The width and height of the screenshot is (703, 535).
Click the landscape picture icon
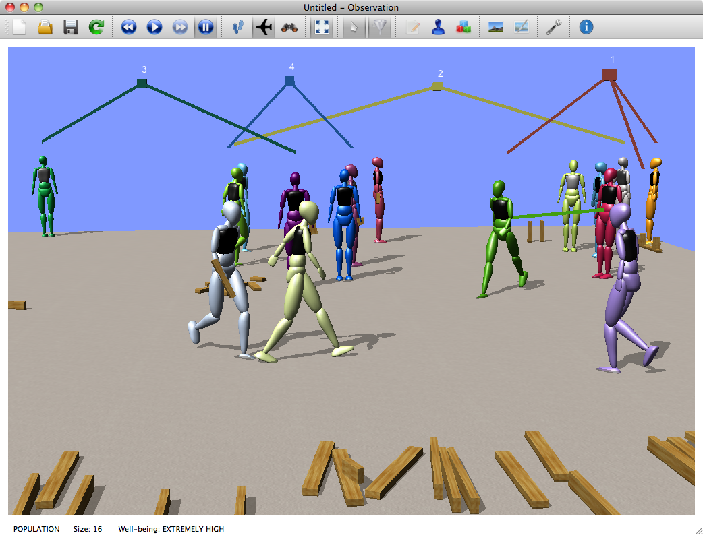pos(496,27)
